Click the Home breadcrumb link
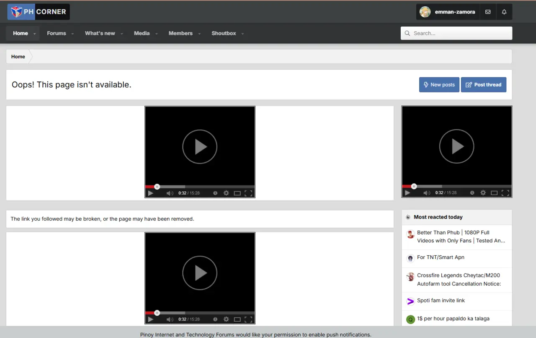The width and height of the screenshot is (536, 338). (18, 57)
